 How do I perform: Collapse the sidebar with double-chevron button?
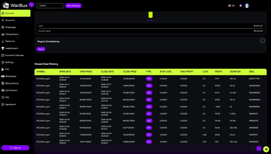click(31, 5)
